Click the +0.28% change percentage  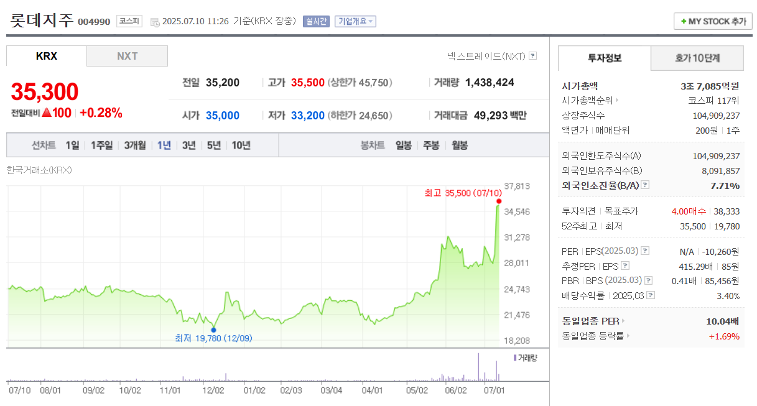[101, 113]
